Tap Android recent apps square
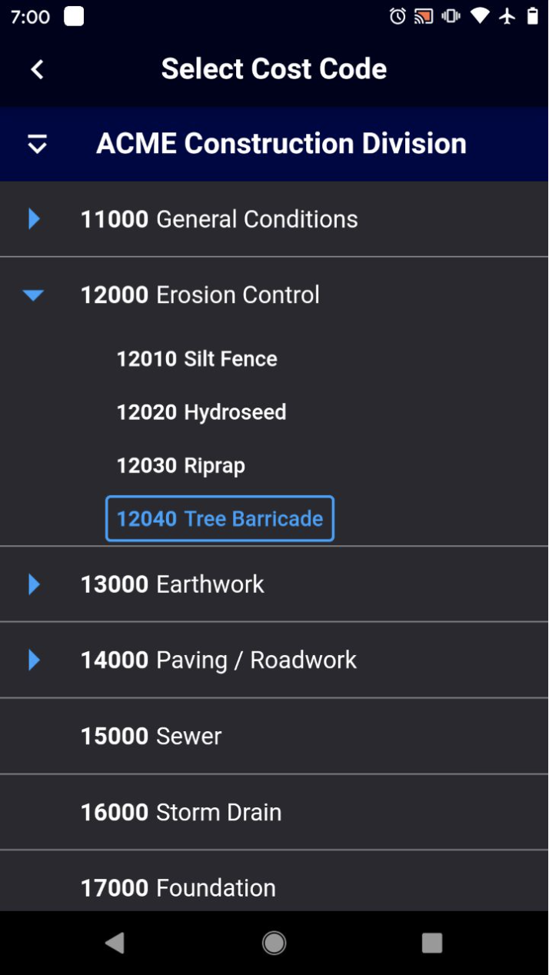Image resolution: width=549 pixels, height=975 pixels. click(432, 943)
